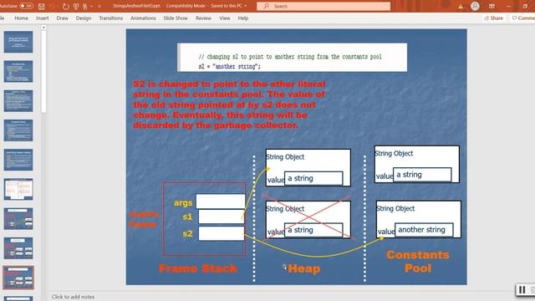Open the Transitions ribbon tab
535x301 pixels.
(111, 18)
